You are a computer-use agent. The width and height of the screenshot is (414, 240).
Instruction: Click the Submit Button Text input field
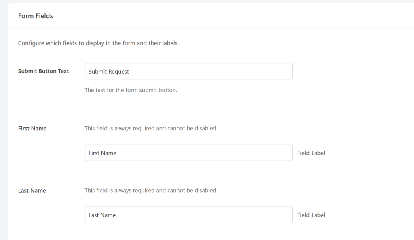188,71
